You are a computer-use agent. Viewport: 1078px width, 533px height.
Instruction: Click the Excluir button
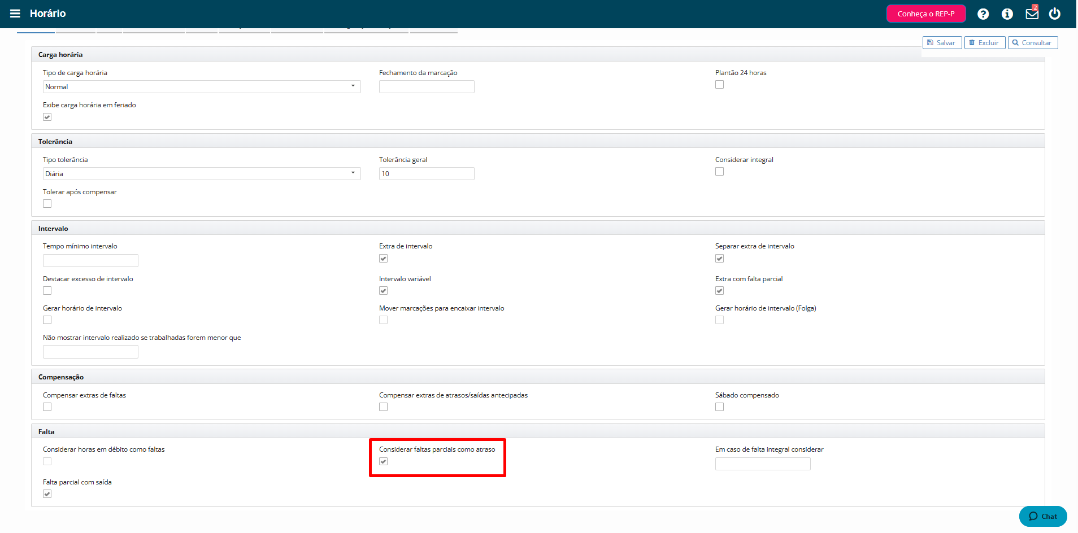(984, 43)
